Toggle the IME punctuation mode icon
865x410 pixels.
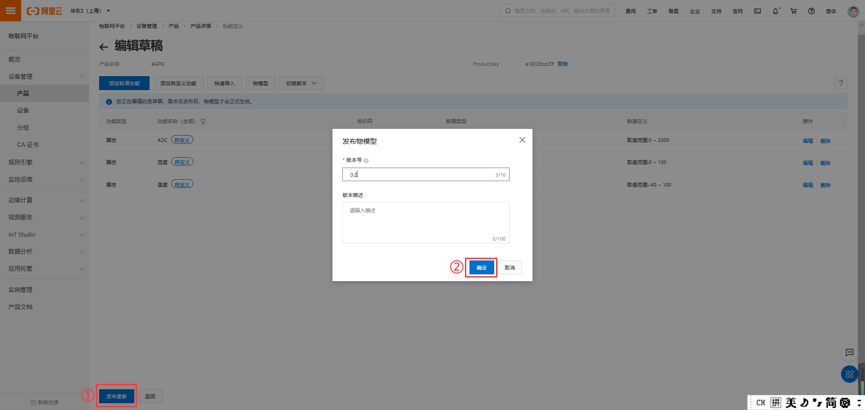pos(817,402)
